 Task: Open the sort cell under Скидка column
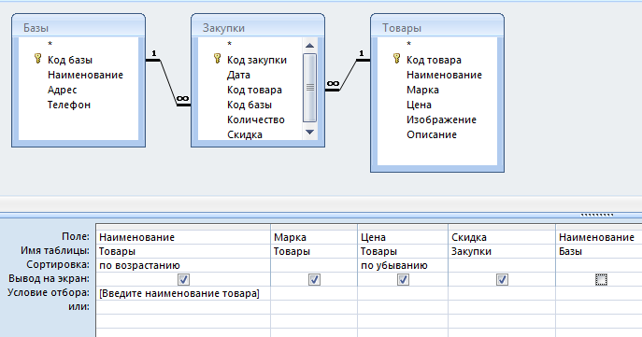(x=502, y=265)
